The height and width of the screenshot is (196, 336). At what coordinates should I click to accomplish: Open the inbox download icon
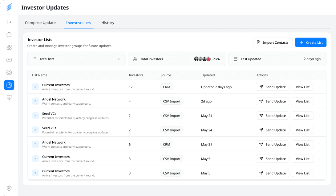pos(9,73)
